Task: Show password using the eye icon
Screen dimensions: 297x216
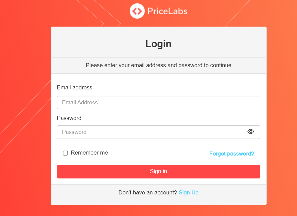Action: click(251, 132)
